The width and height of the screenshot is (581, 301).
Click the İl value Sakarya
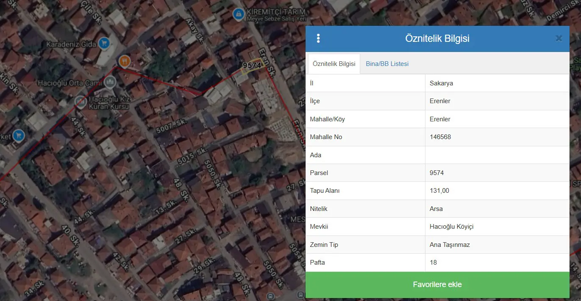[441, 83]
